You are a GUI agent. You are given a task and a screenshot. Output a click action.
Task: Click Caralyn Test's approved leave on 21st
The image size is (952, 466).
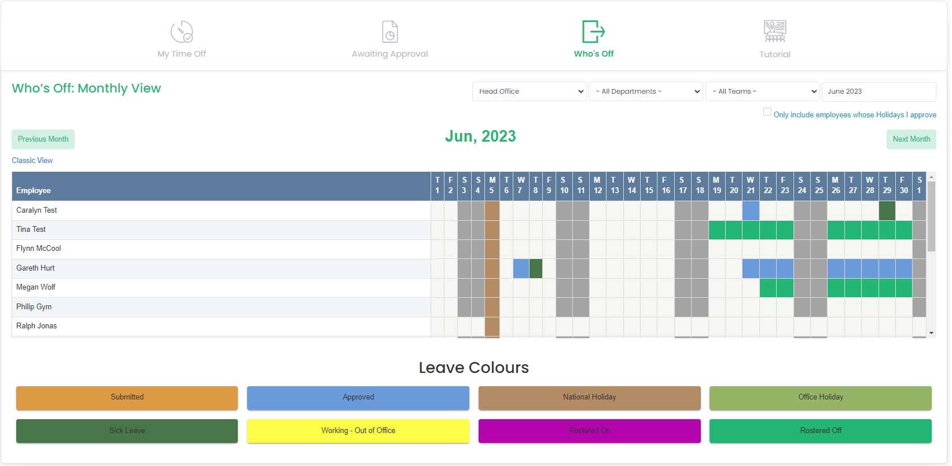tap(751, 210)
